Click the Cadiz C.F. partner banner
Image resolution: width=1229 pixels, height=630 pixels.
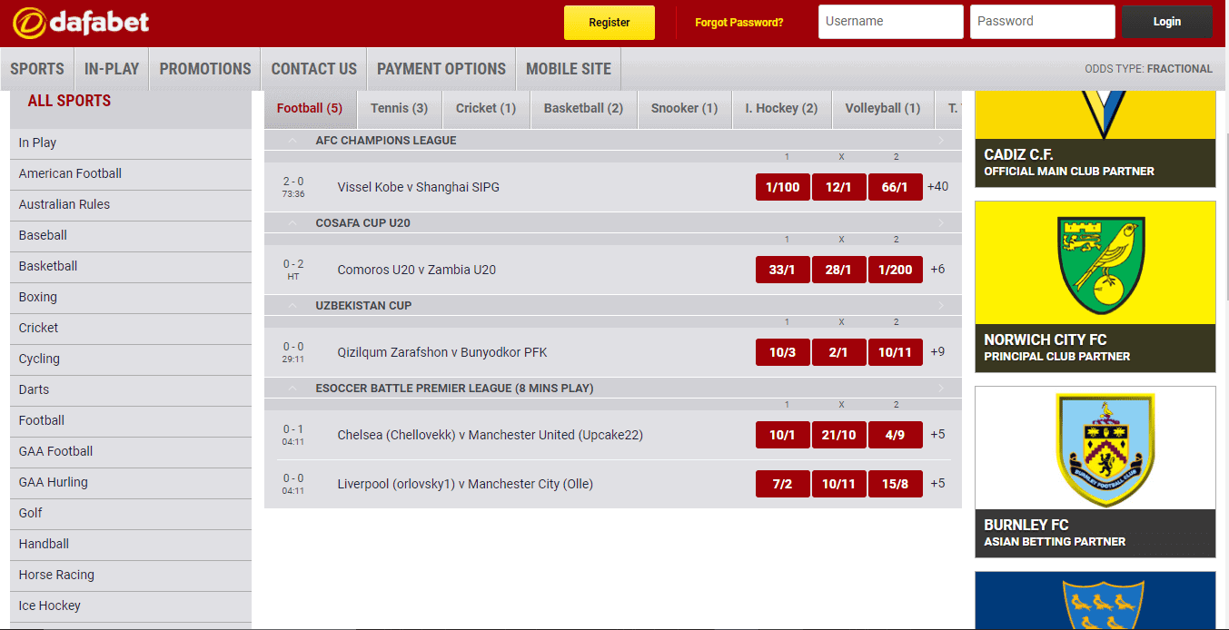coord(1095,139)
